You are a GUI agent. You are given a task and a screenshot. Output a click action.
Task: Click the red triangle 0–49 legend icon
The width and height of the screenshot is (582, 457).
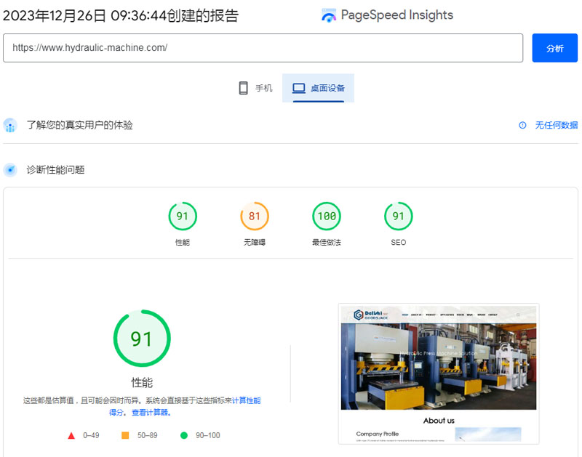[x=71, y=435]
